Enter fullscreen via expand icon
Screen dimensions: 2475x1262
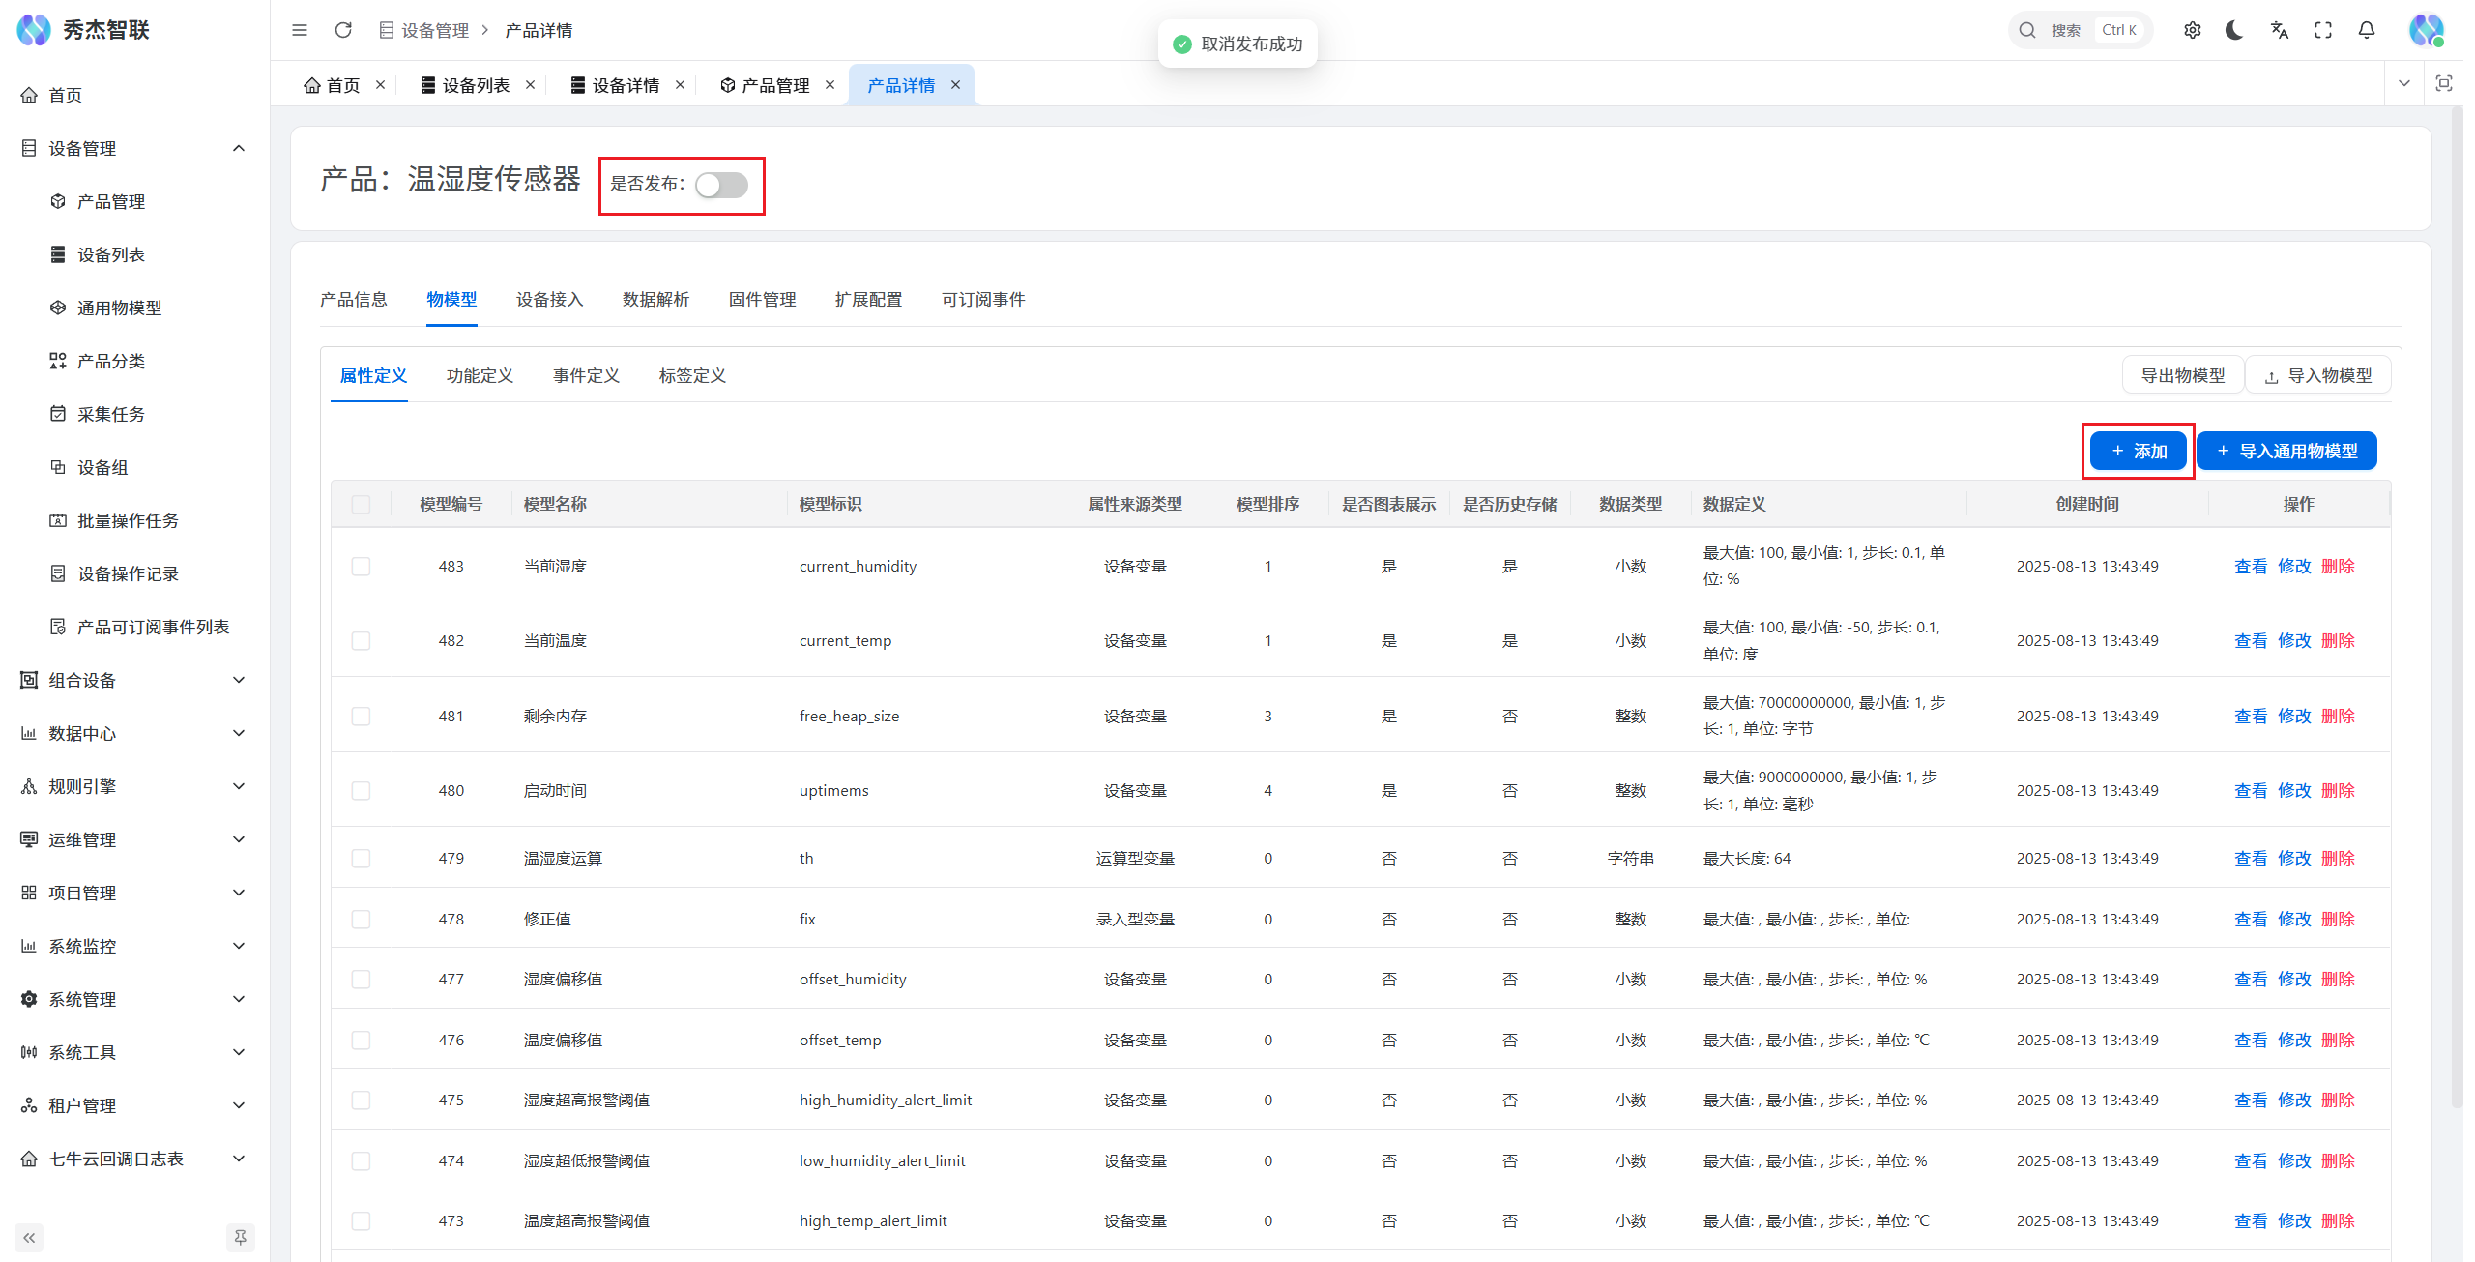click(x=2323, y=30)
